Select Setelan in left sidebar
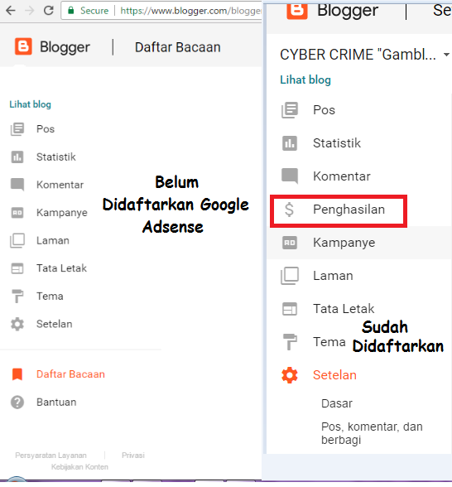This screenshot has width=452, height=487. [x=55, y=324]
